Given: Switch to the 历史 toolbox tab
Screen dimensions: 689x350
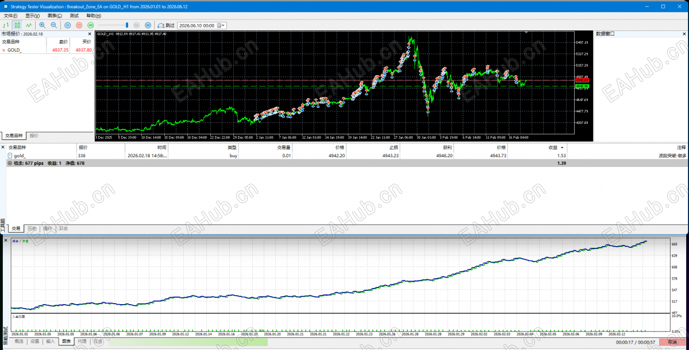Looking at the screenshot, I should [x=32, y=228].
